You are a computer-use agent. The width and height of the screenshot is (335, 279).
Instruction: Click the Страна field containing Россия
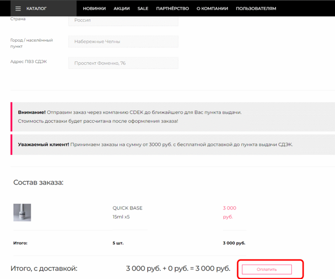tap(123, 20)
